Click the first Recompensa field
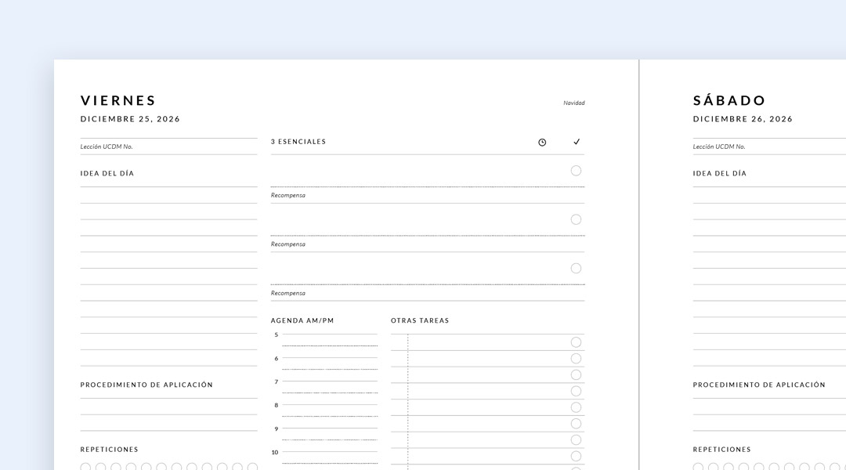The height and width of the screenshot is (470, 846). click(427, 196)
